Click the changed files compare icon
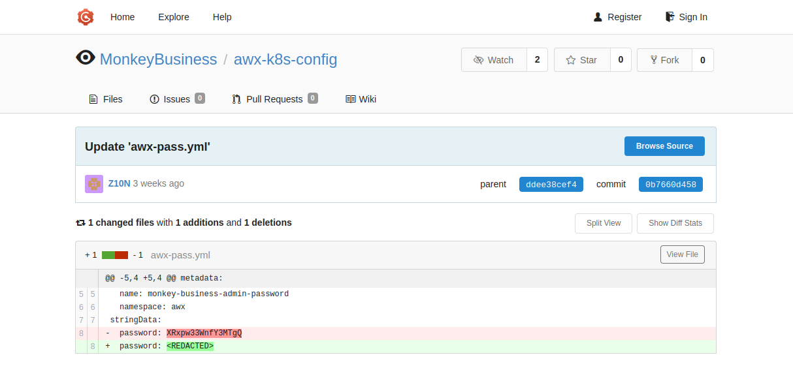Image resolution: width=793 pixels, height=383 pixels. pos(80,222)
